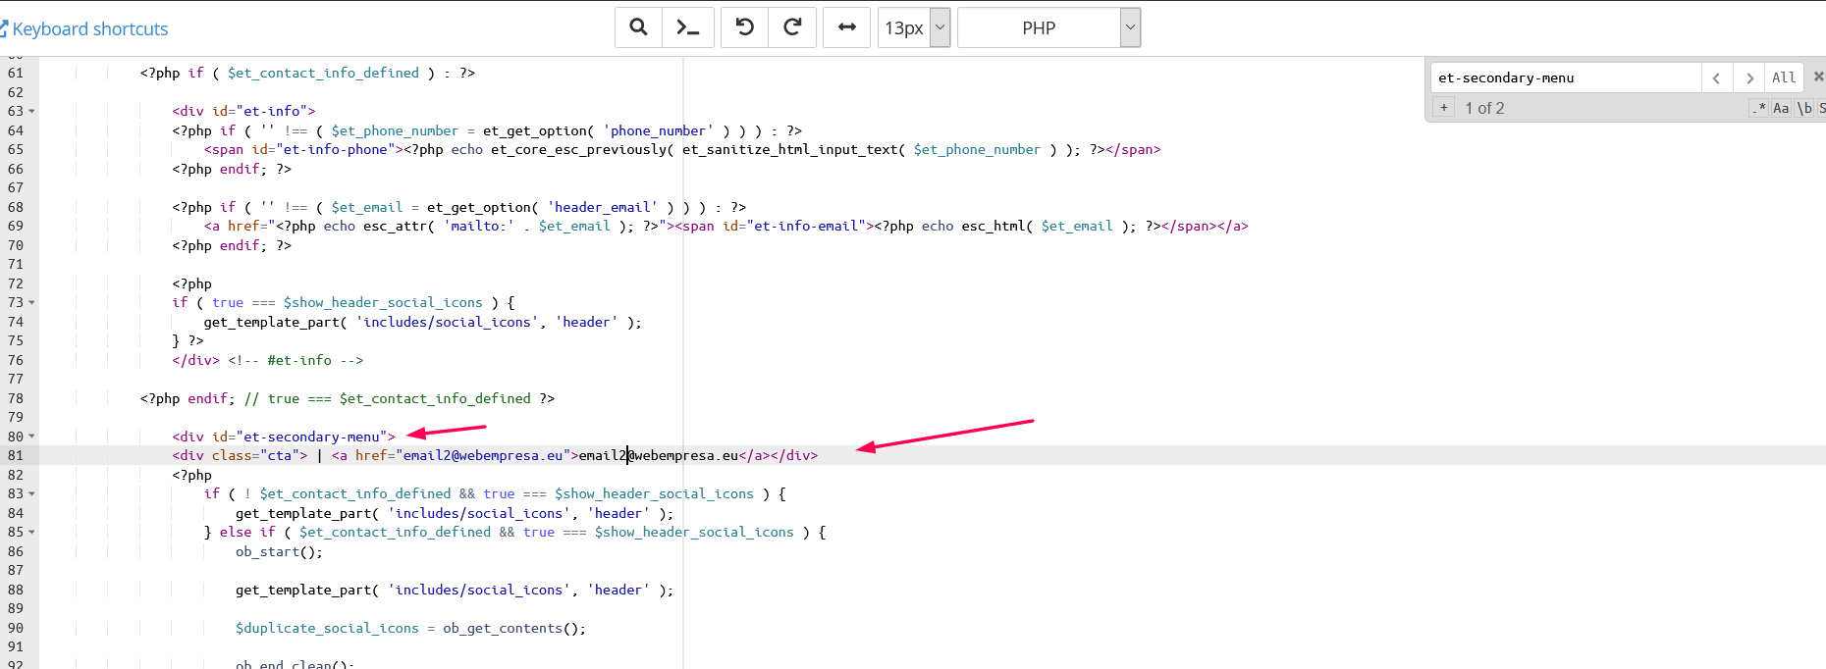Toggle line wrap with the double-arrow icon
This screenshot has width=1826, height=669.
846,27
